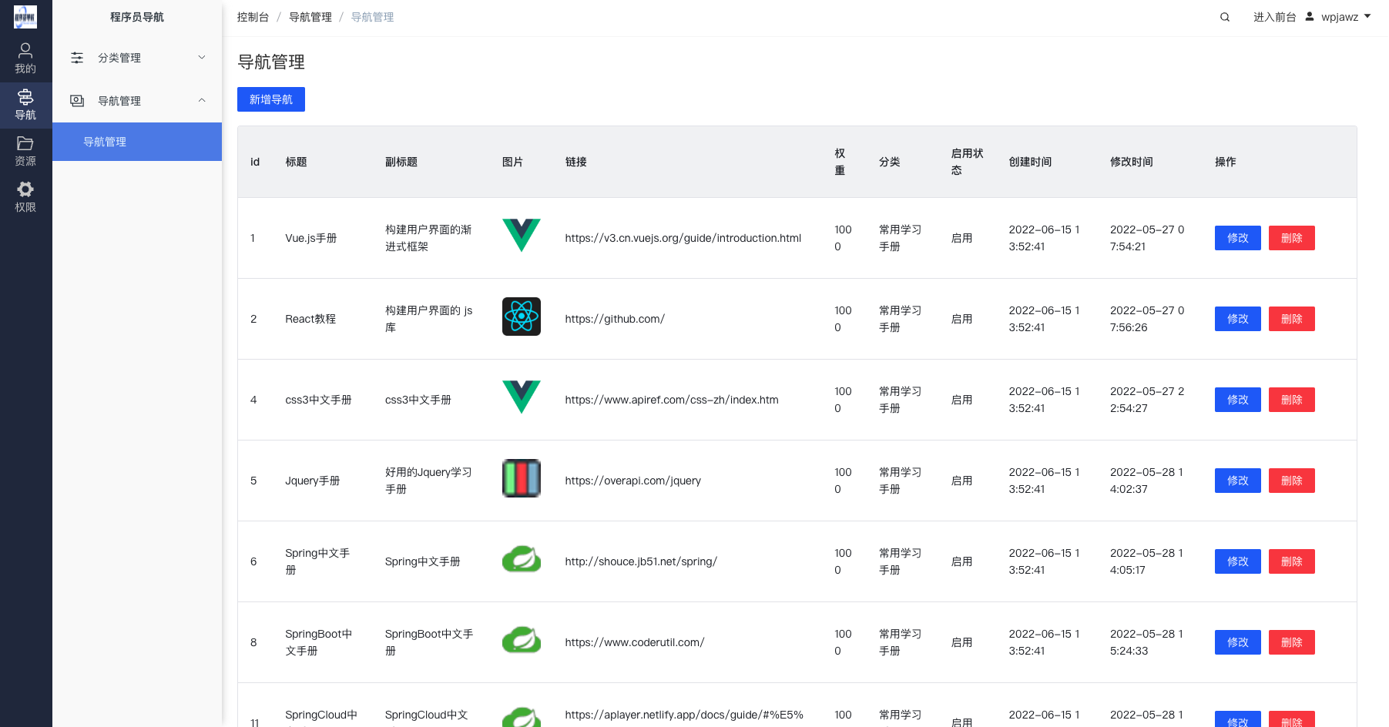Click 修改 for the css3中文手册 row's neighbor Jquery手册
This screenshot has height=727, width=1389.
(1238, 481)
